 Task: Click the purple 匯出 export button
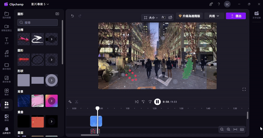point(236,16)
